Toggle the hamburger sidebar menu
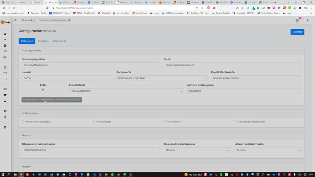The height and width of the screenshot is (177, 315). pos(15,20)
